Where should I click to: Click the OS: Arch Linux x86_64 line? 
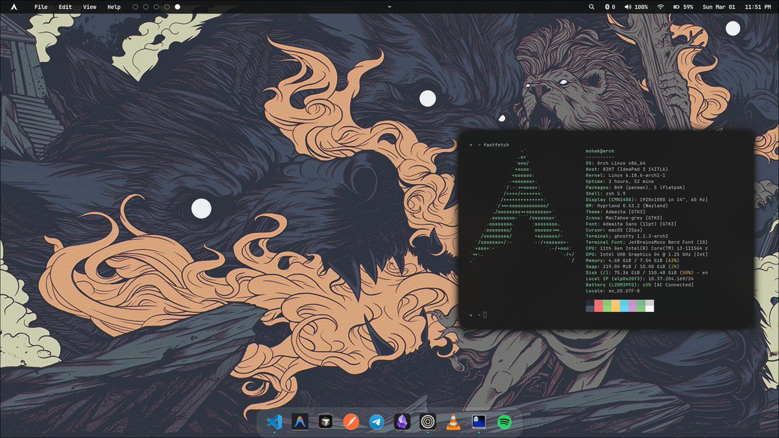click(x=615, y=163)
